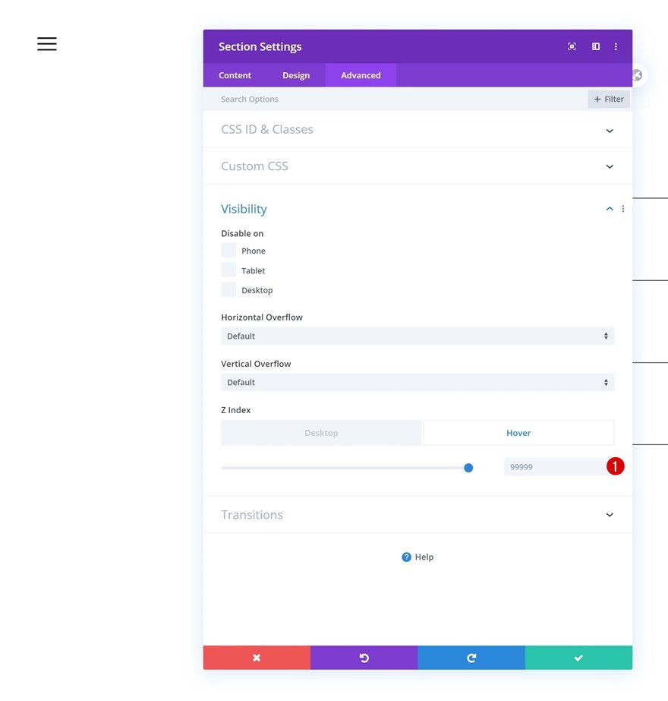The width and height of the screenshot is (668, 701).
Task: Toggle the Desktop checkbox under Disable on
Action: pyautogui.click(x=228, y=289)
